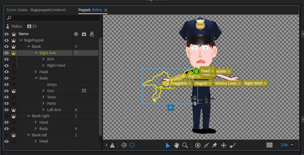Image resolution: width=304 pixels, height=155 pixels.
Task: Open the Puppet panel hamburger menu
Action: click(106, 10)
